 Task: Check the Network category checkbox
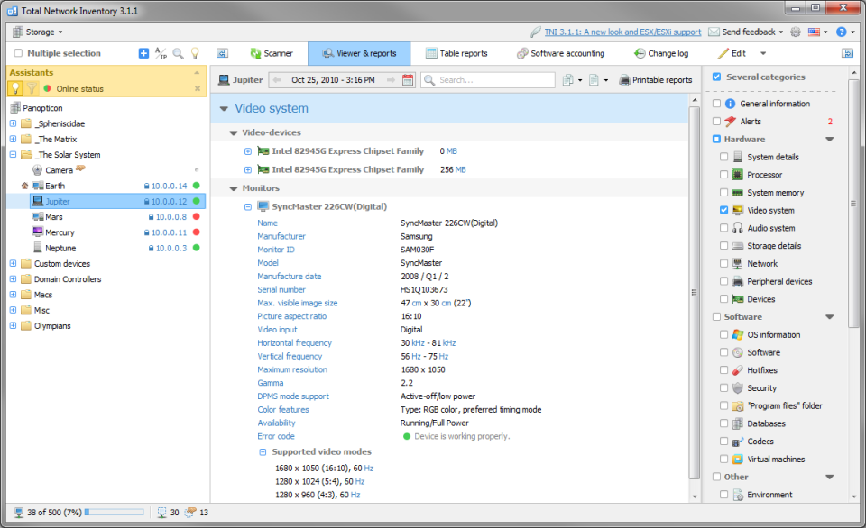click(723, 264)
